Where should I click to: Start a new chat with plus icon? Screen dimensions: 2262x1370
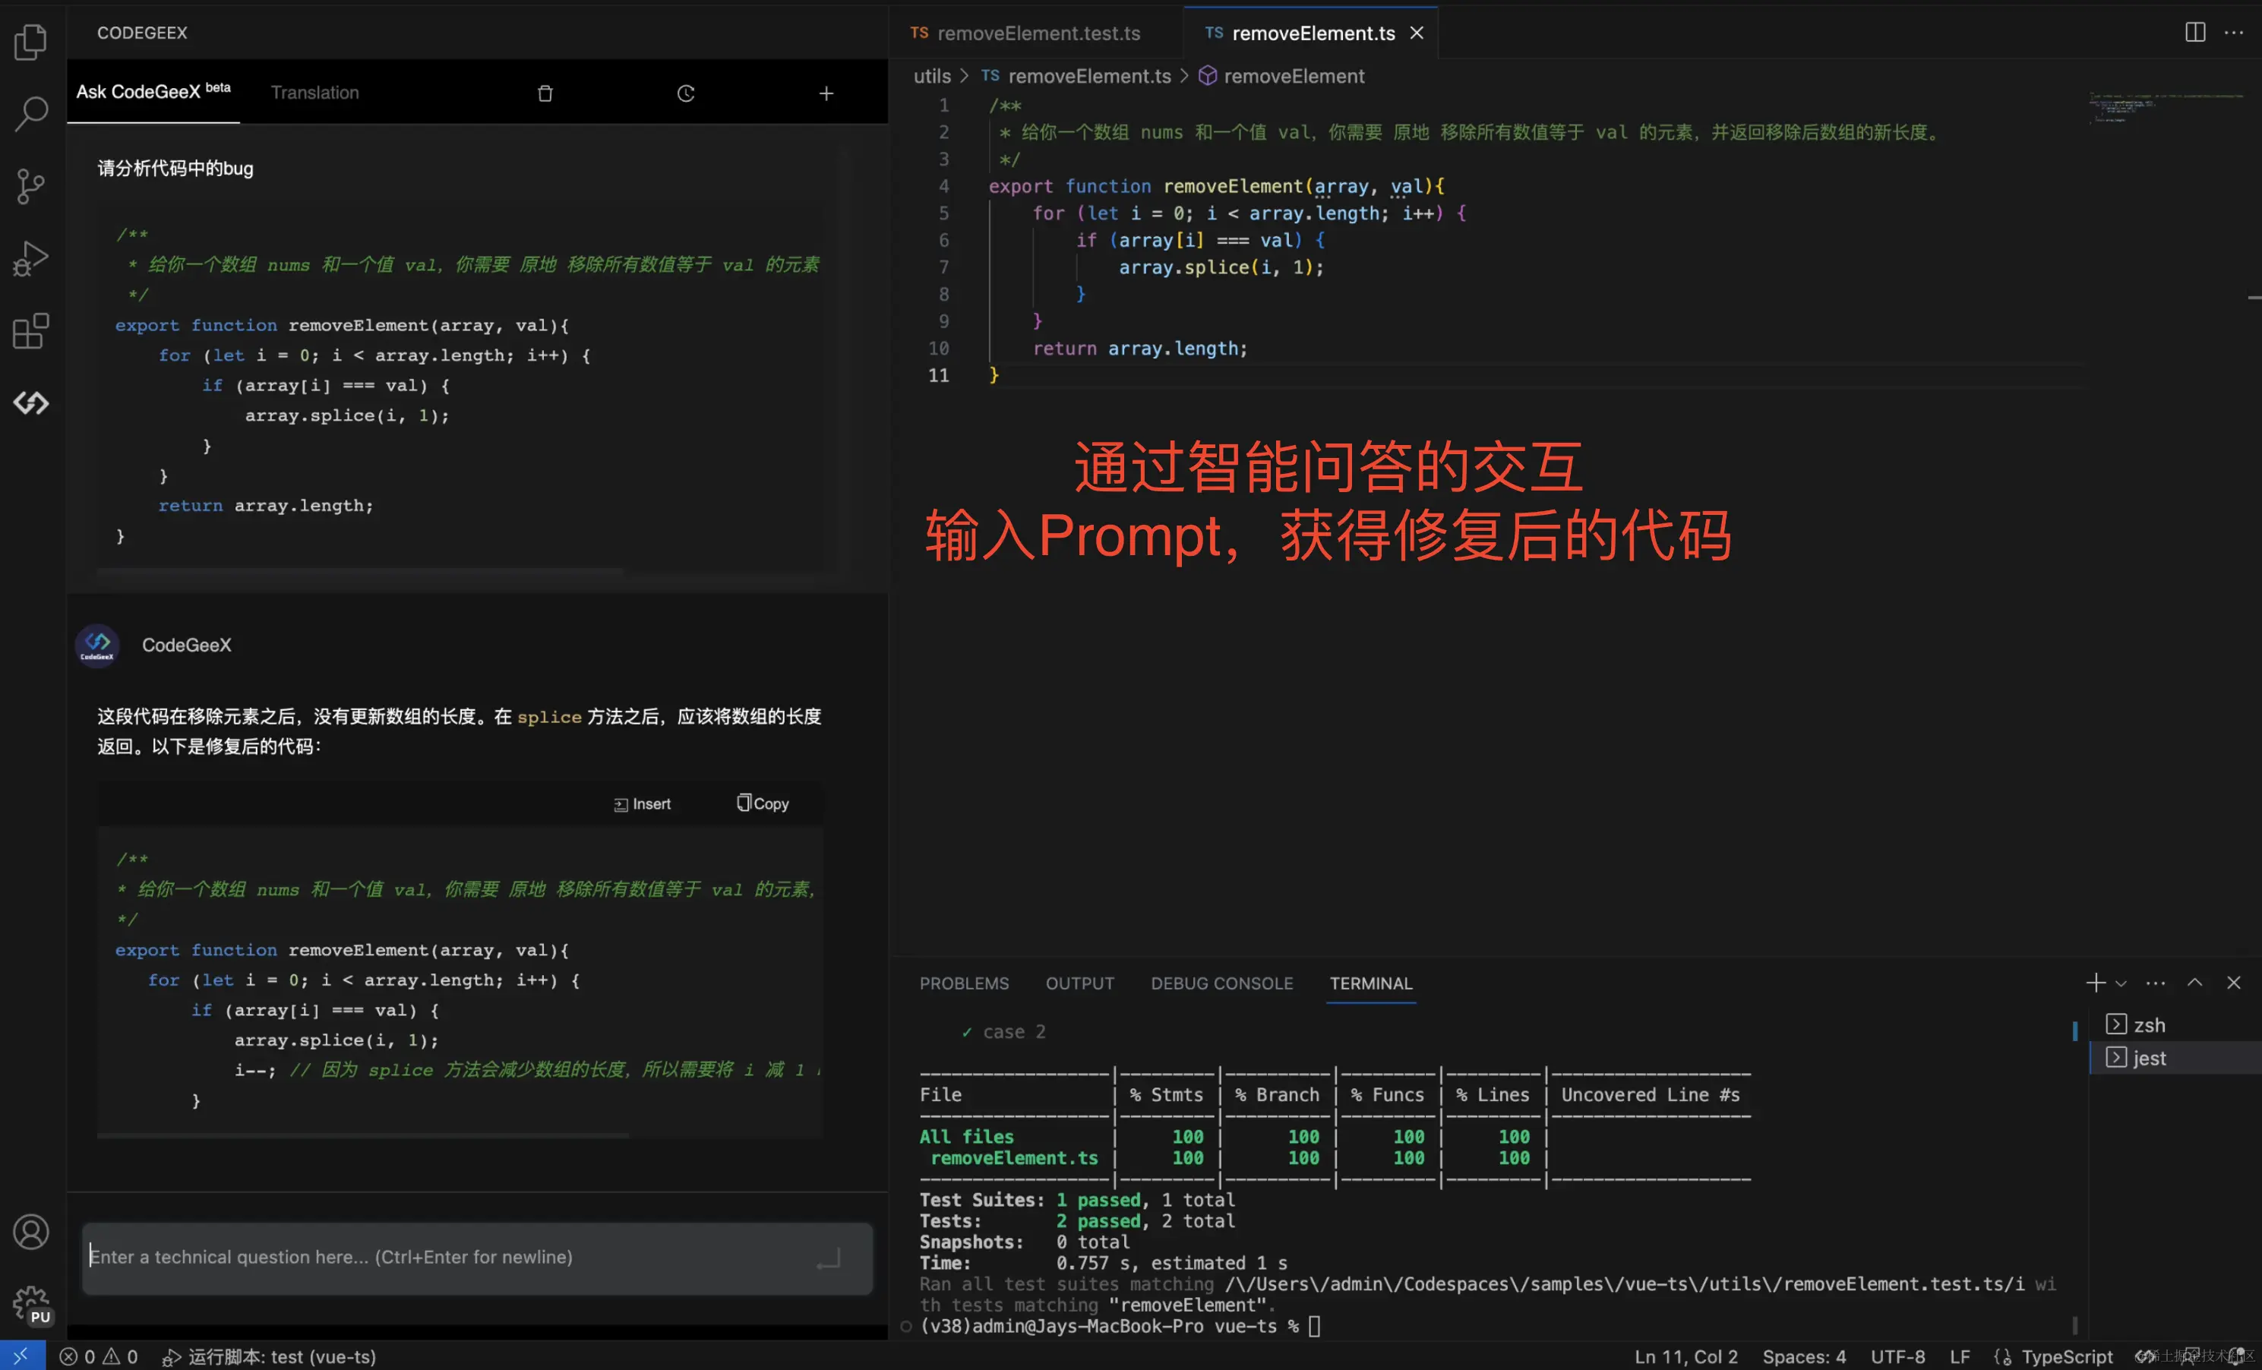(x=826, y=93)
